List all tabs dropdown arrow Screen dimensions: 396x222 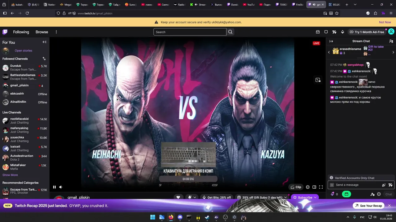point(355,5)
